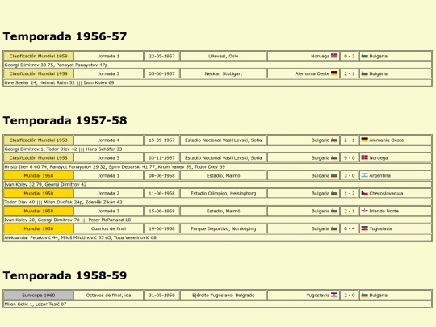The width and height of the screenshot is (436, 327).
Task: Click Bulgaria flag in the 08-06-1958 match row
Action: 334,175
